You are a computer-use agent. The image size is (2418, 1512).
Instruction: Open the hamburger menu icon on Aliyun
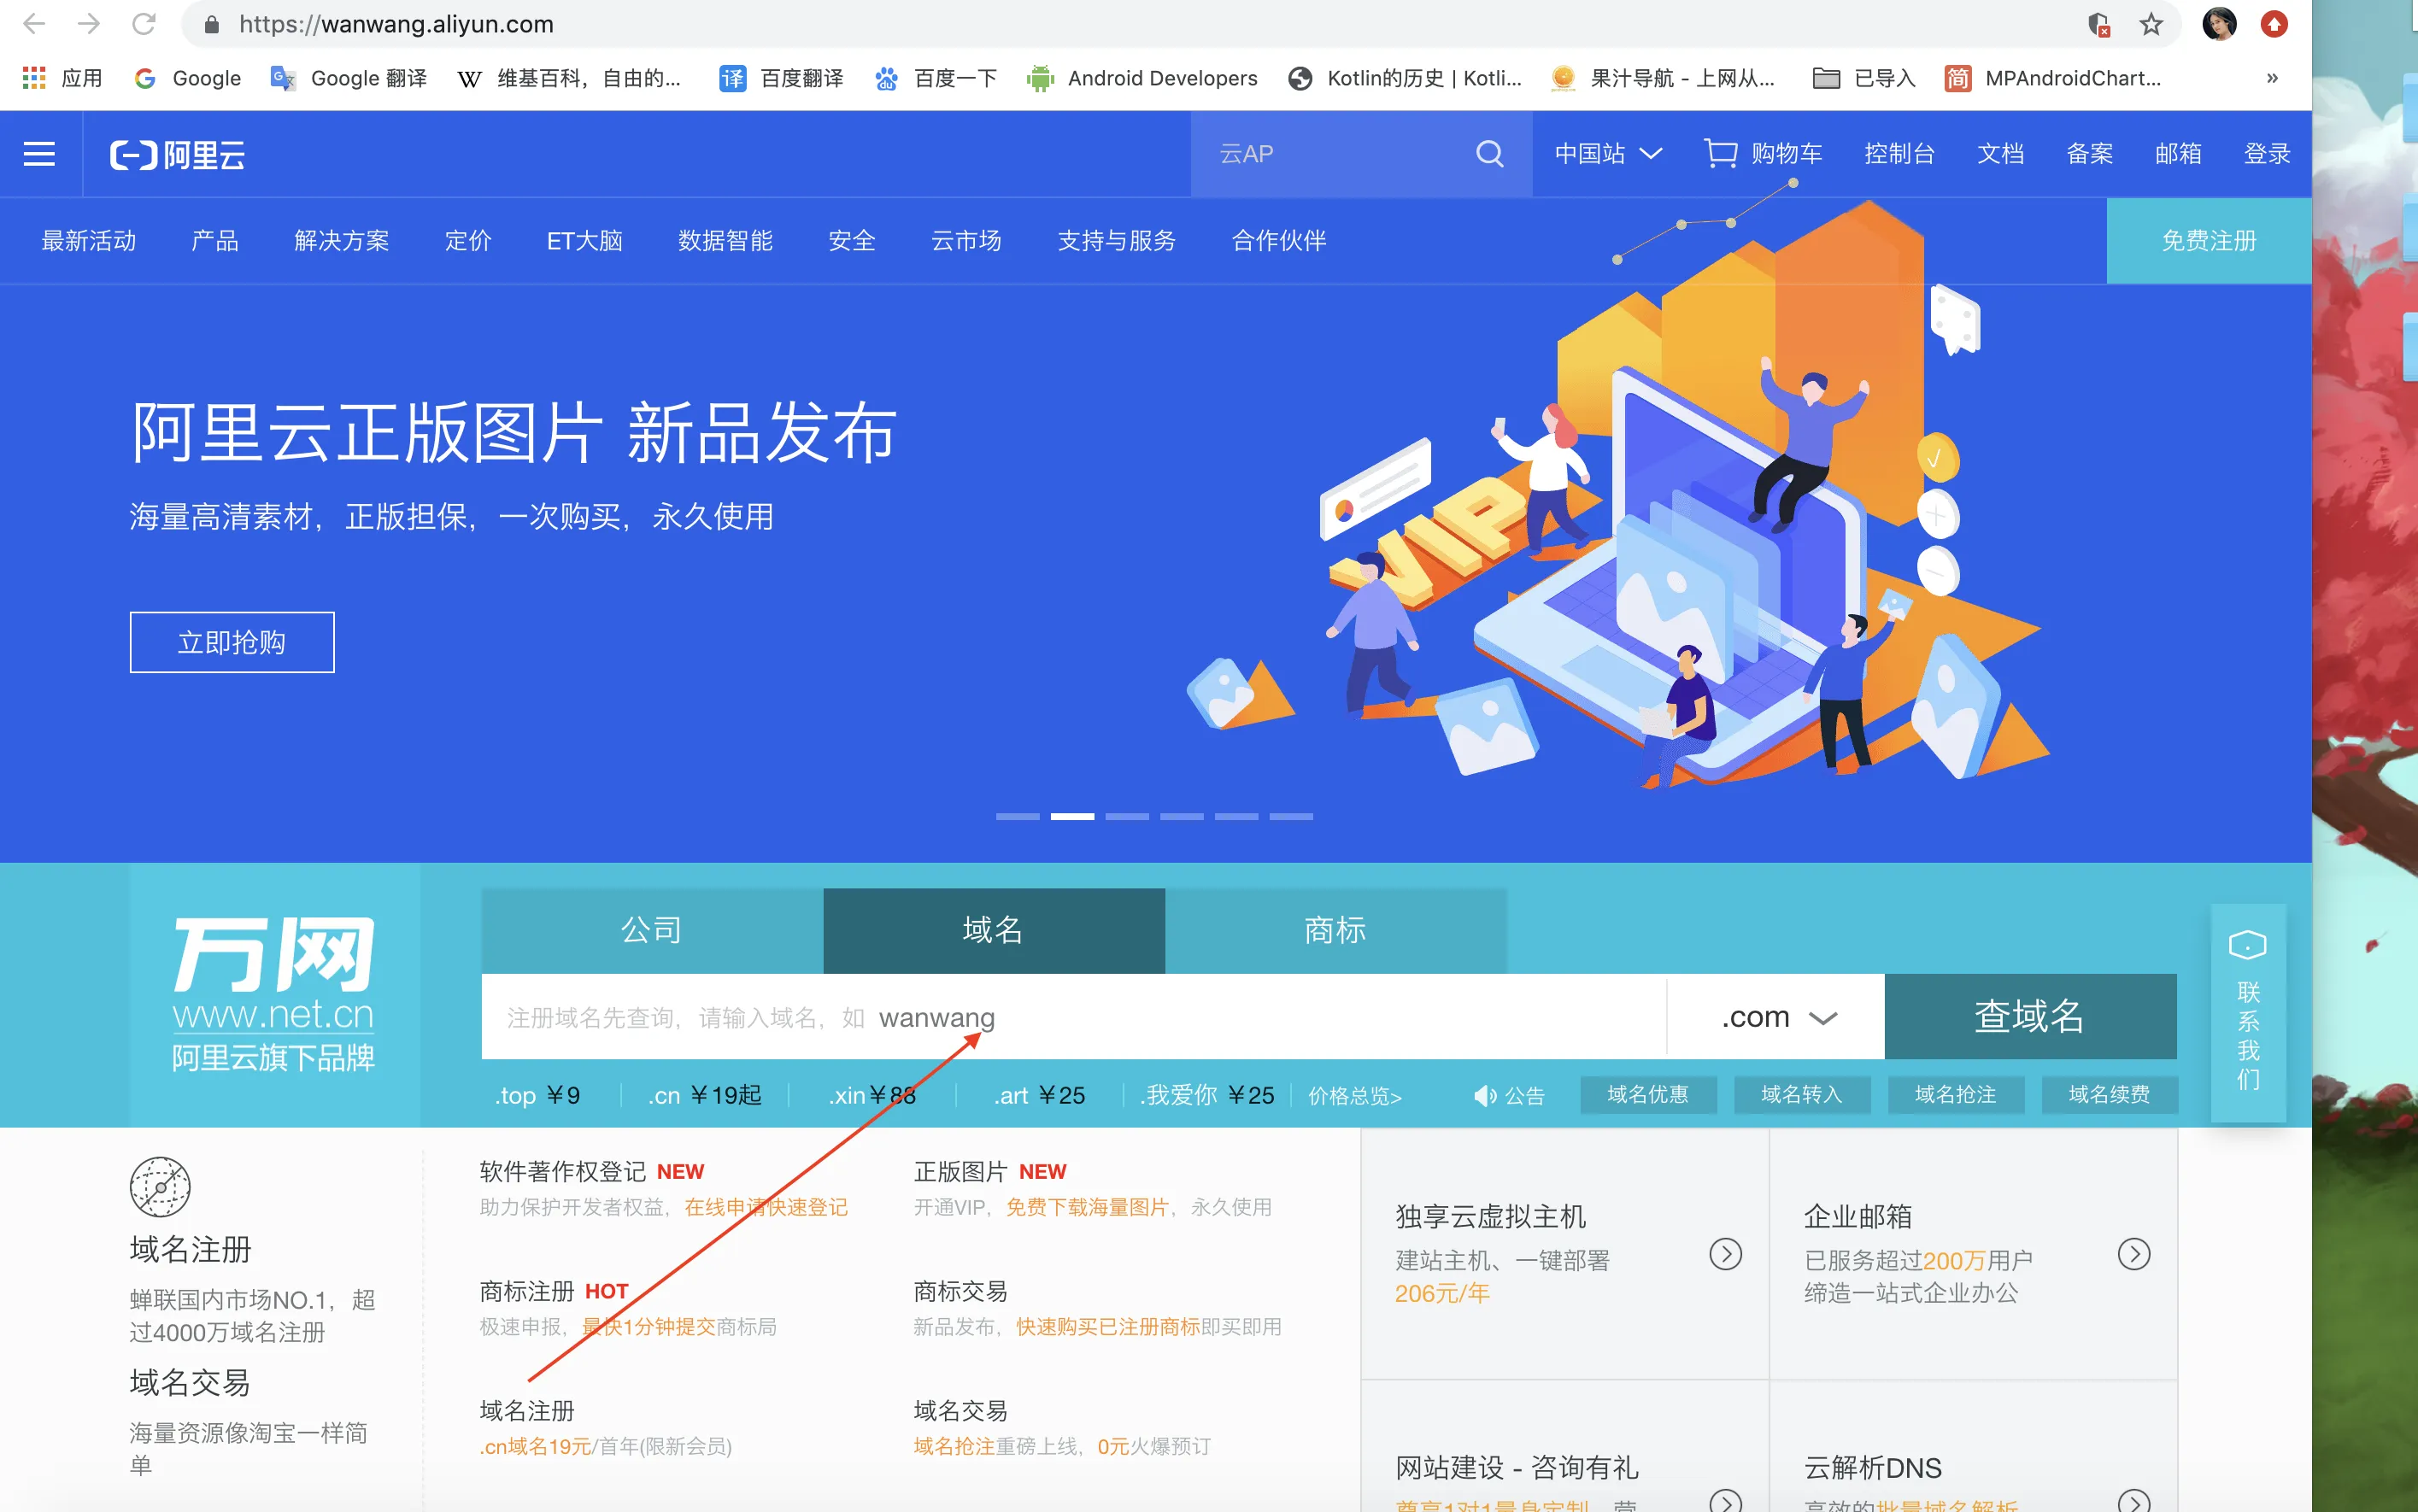(x=39, y=154)
